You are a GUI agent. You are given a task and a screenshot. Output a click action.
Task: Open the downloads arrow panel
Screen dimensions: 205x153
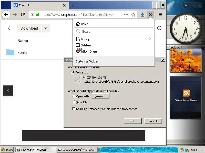pyautogui.click(x=142, y=15)
